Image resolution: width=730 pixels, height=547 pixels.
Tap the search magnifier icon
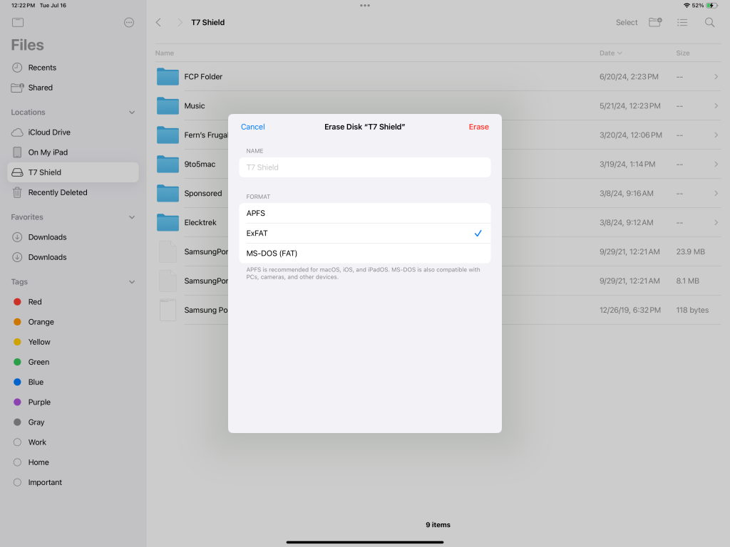[709, 23]
